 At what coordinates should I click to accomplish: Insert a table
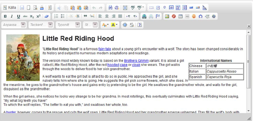point(180,16)
